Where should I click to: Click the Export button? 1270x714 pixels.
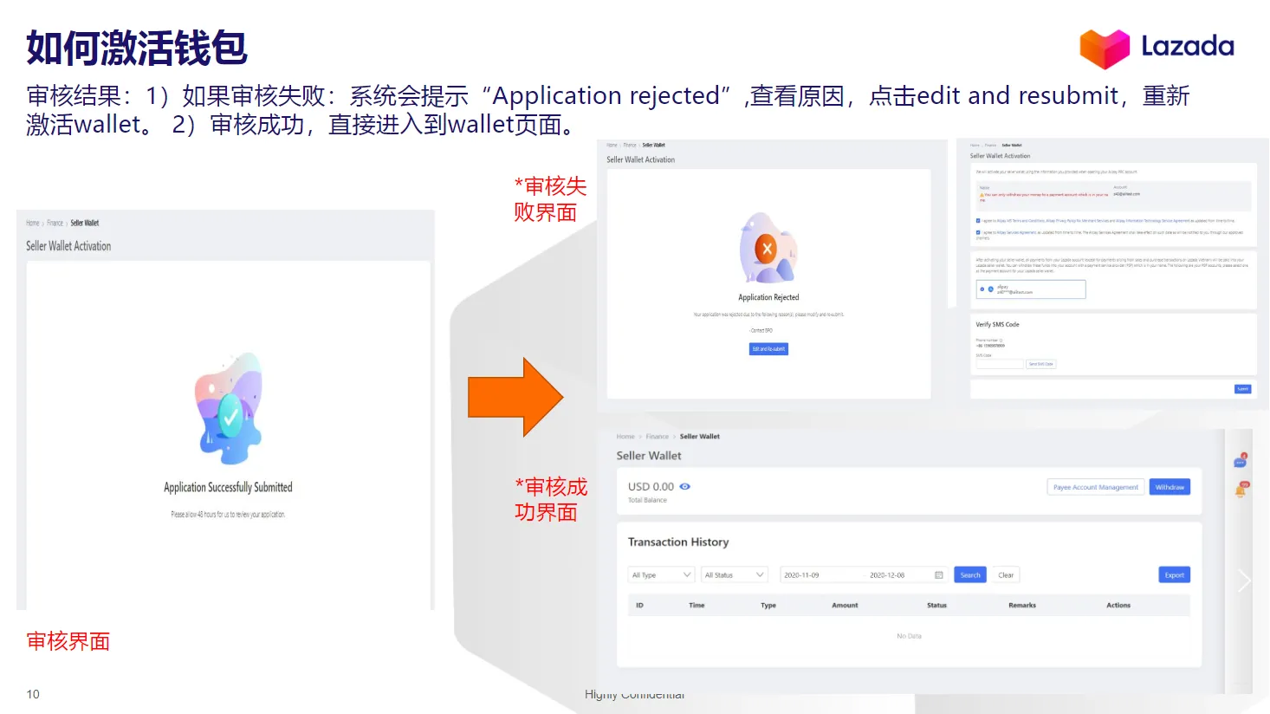(x=1174, y=574)
